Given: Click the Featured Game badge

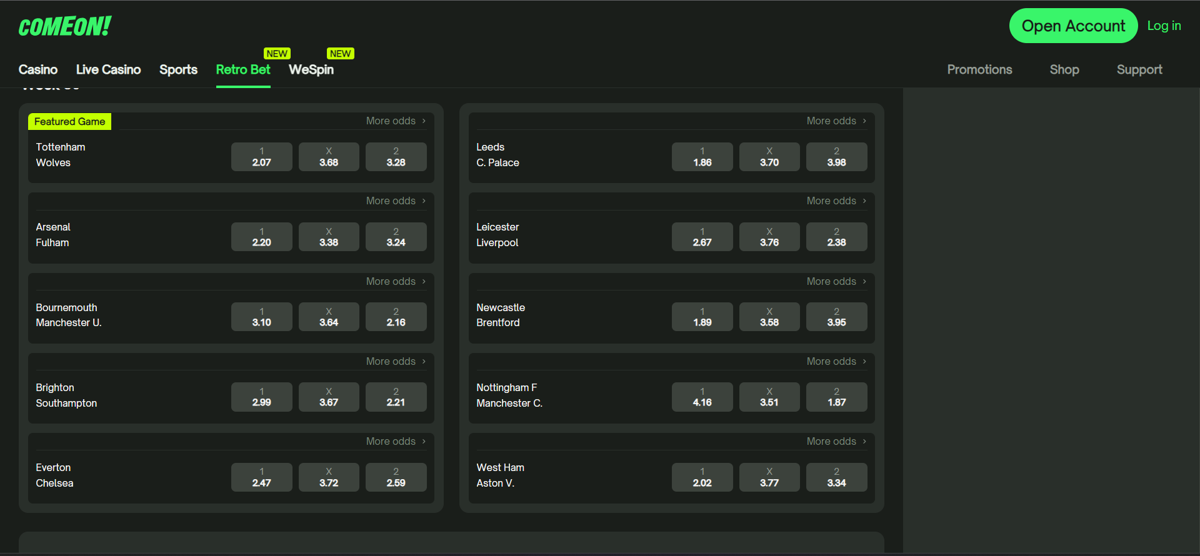Looking at the screenshot, I should coord(69,121).
